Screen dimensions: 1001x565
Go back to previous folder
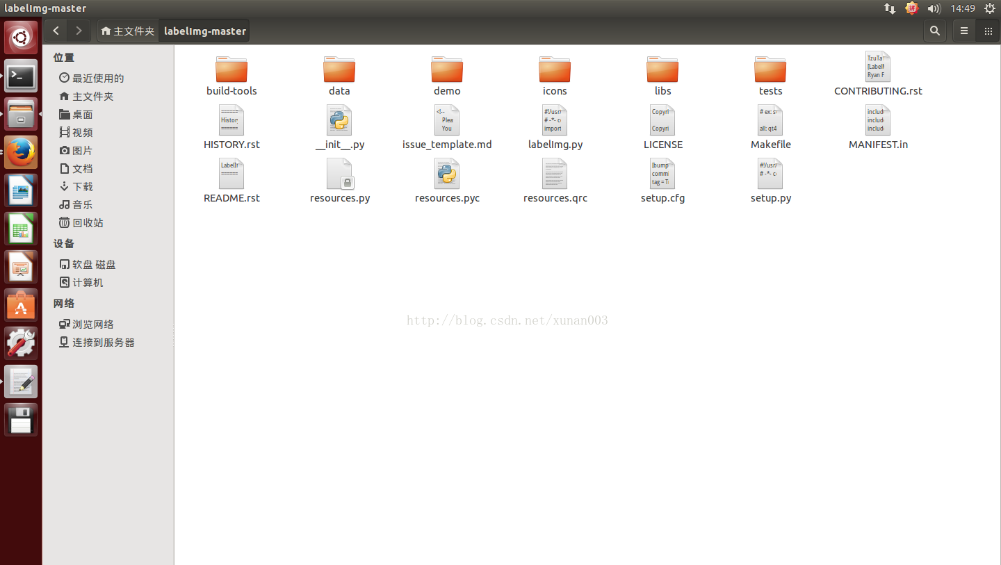click(56, 31)
